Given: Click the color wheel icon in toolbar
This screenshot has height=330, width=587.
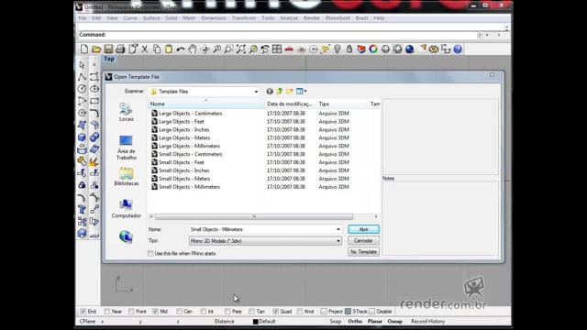Looking at the screenshot, I should (373, 49).
